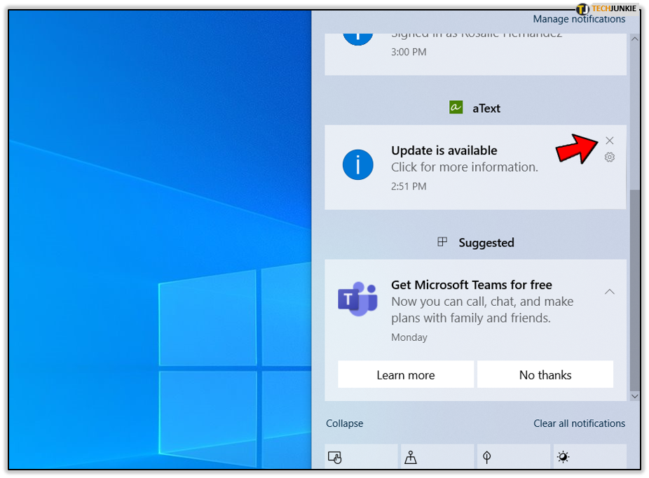Click the Monday timestamp on Teams notification
The height and width of the screenshot is (478, 649).
409,337
